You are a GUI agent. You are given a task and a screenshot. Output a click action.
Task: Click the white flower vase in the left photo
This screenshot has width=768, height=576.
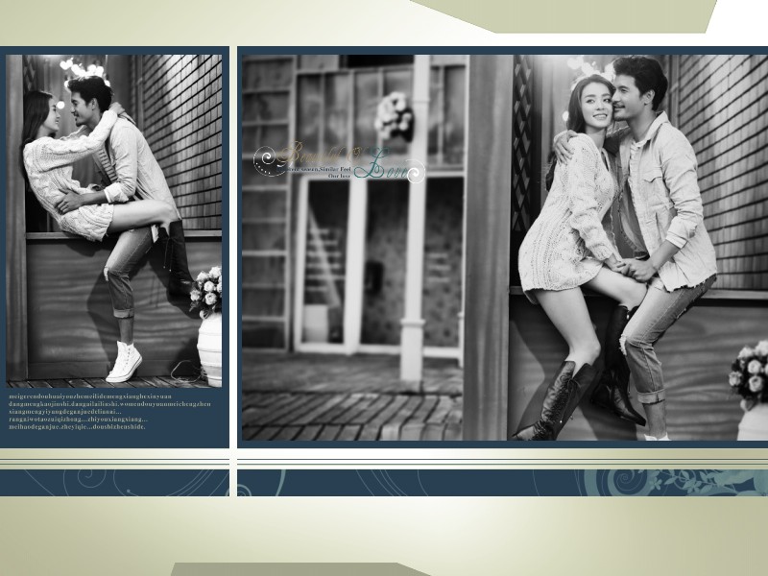tap(210, 346)
